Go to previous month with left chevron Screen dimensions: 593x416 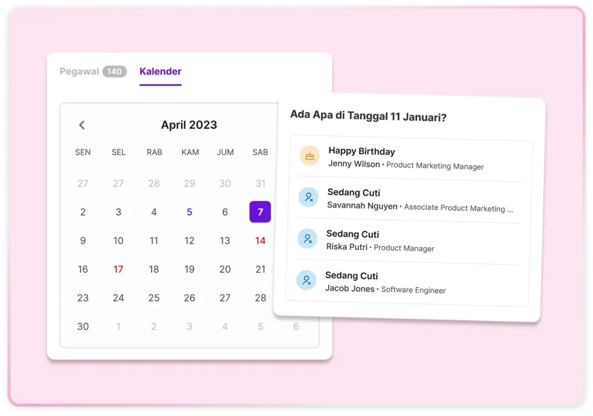coord(82,125)
